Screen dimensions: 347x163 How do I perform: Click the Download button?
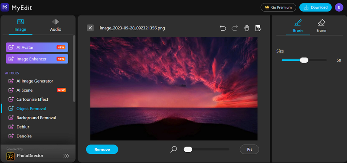315,7
